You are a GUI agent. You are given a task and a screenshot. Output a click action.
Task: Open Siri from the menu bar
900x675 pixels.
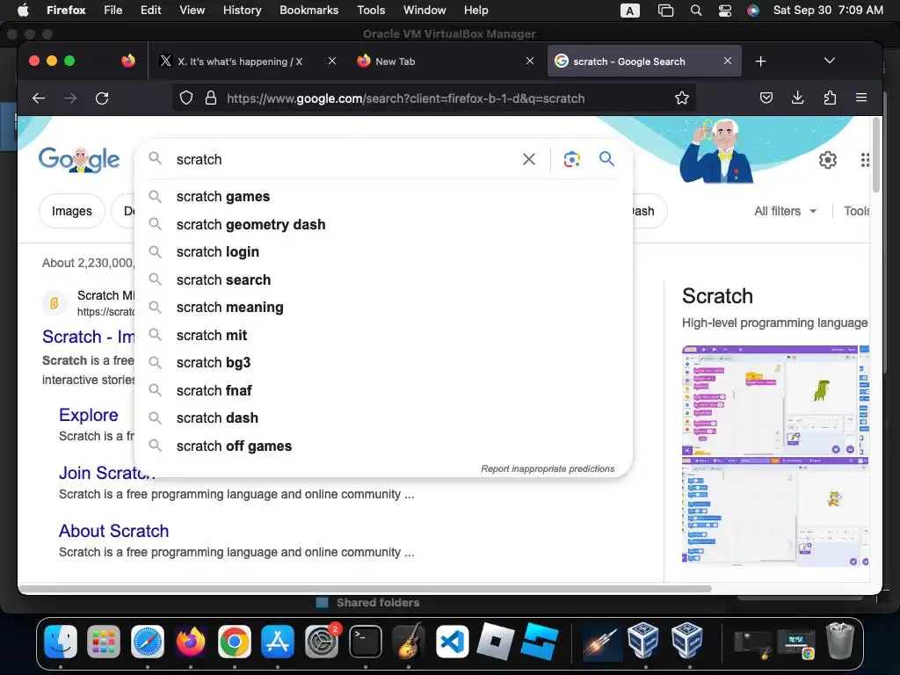[x=753, y=11]
